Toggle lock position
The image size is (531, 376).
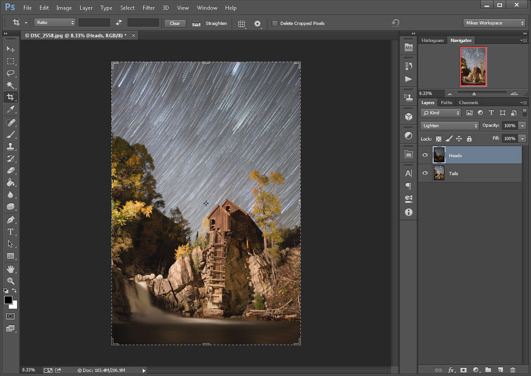[x=459, y=139]
